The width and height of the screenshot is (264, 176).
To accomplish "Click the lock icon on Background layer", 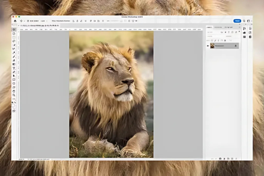I will pos(236,46).
